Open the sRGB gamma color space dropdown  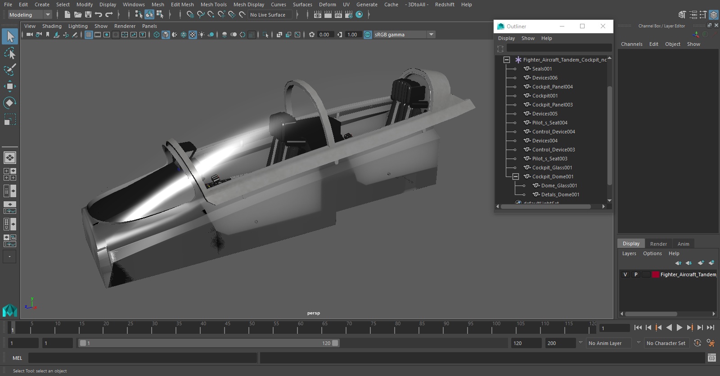(x=431, y=35)
